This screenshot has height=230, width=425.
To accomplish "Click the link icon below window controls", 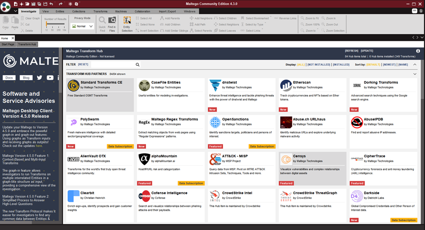I will [414, 11].
